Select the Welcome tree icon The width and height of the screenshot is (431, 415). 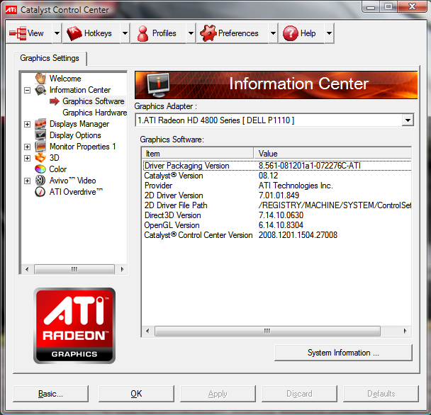40,79
